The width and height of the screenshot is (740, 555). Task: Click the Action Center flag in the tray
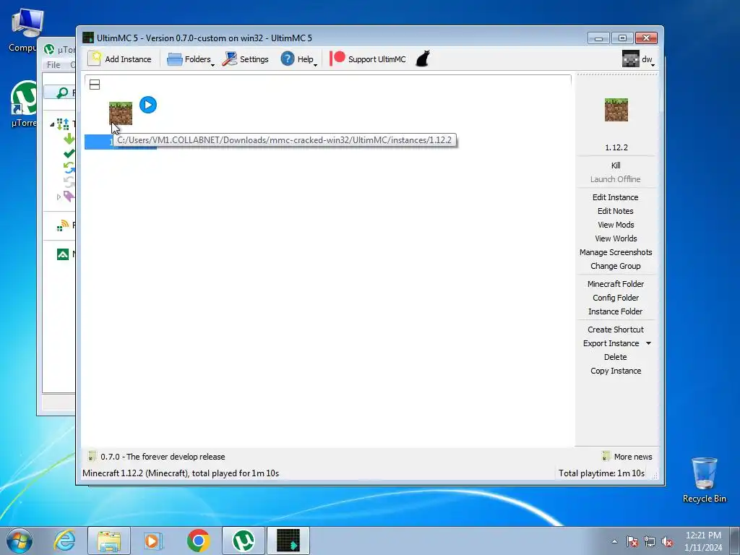point(632,541)
